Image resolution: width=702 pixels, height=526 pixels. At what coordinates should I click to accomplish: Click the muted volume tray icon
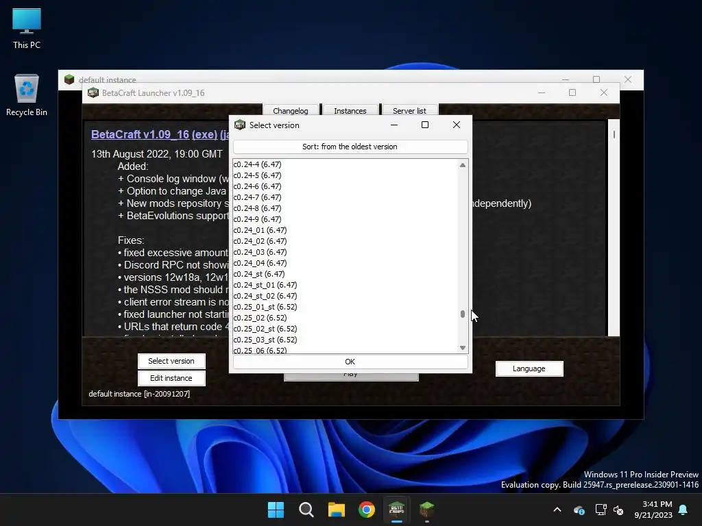tap(619, 510)
